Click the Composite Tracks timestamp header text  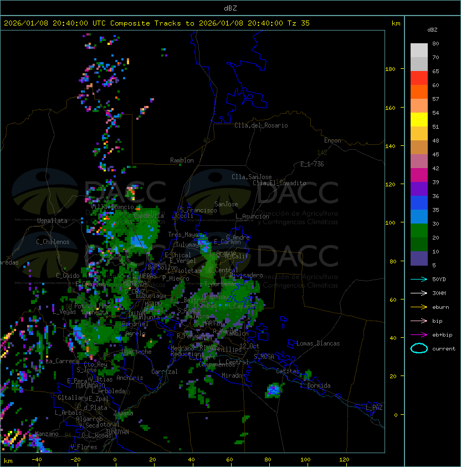click(x=157, y=23)
